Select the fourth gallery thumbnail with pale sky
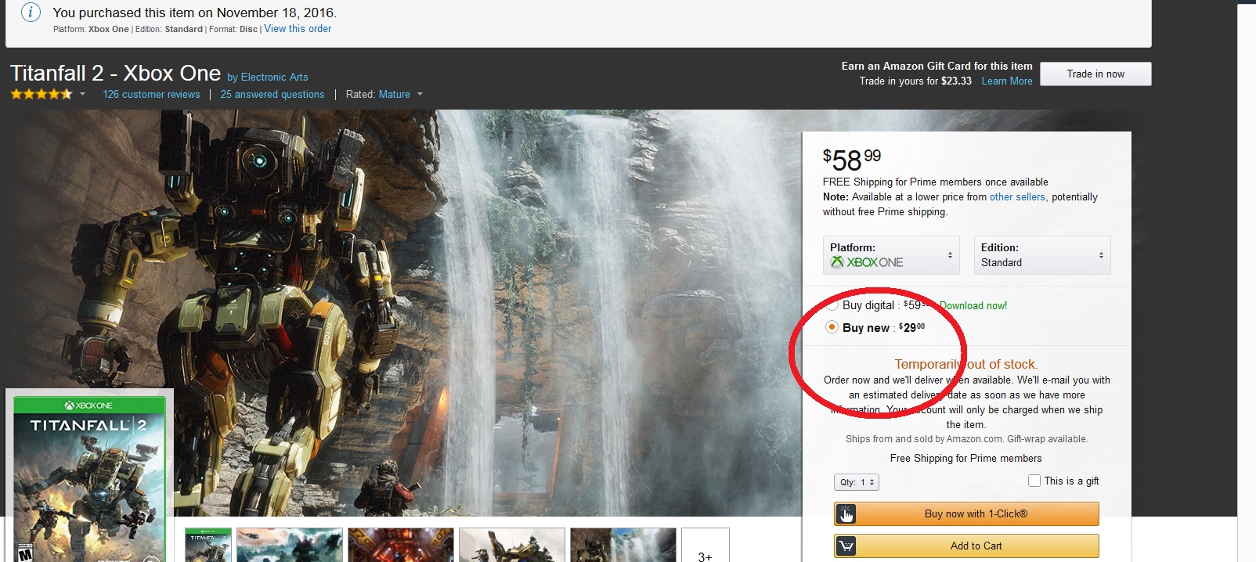Screen dimensions: 1256x562 [512, 545]
